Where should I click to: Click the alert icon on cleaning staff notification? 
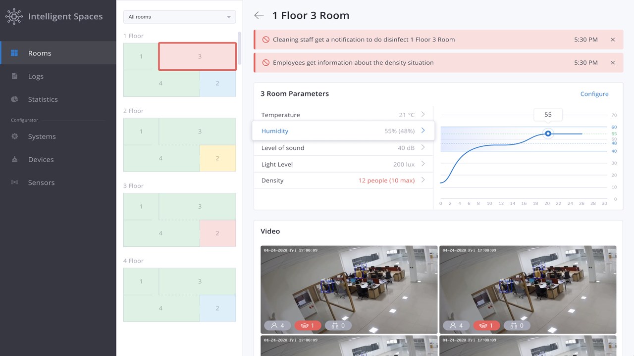266,40
